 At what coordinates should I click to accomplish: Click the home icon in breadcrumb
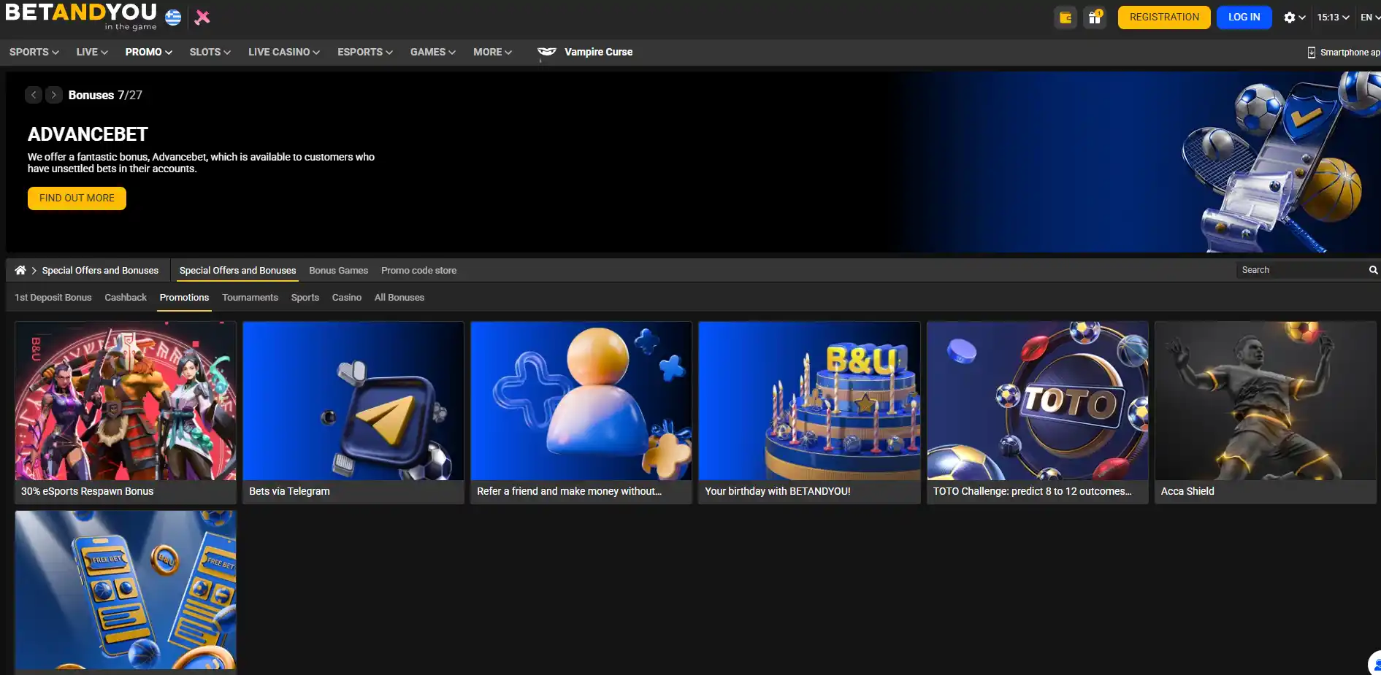20,270
